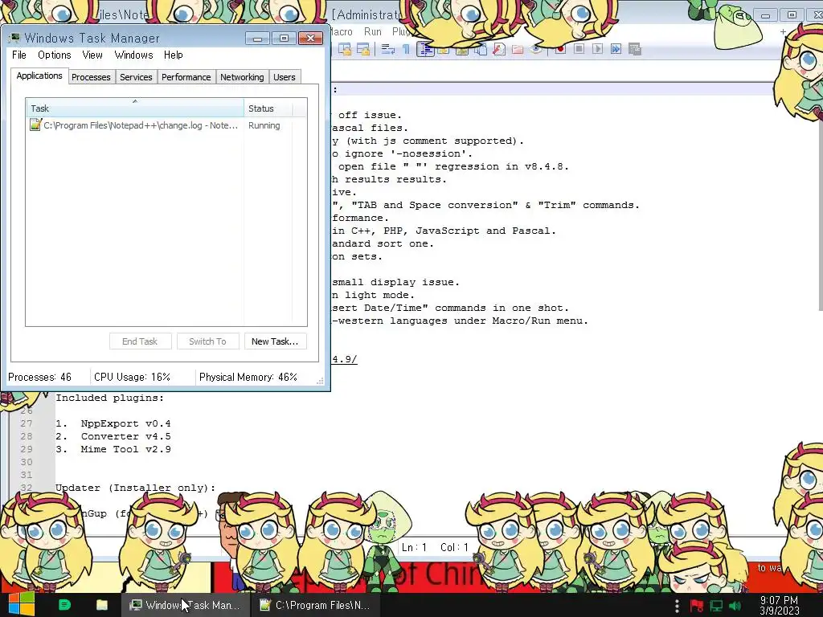The height and width of the screenshot is (617, 823).
Task: Click the Switch To button
Action: [208, 341]
